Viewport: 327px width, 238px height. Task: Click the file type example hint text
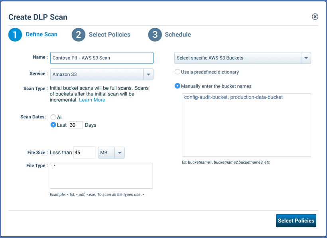(x=97, y=195)
